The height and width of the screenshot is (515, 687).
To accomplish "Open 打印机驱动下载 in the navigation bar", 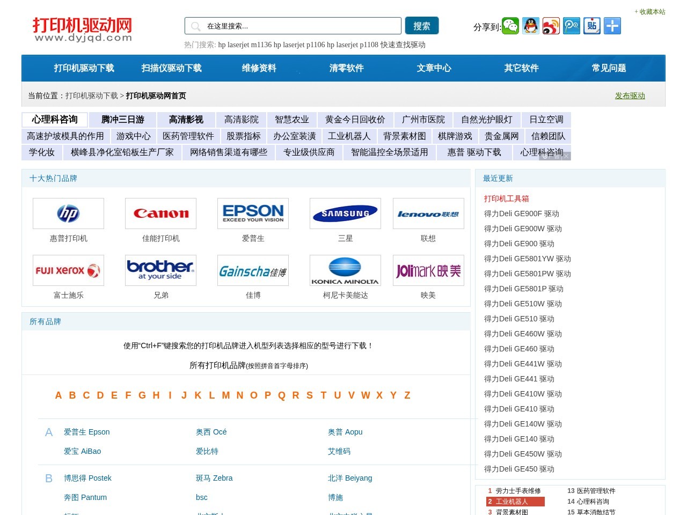I will pyautogui.click(x=84, y=68).
